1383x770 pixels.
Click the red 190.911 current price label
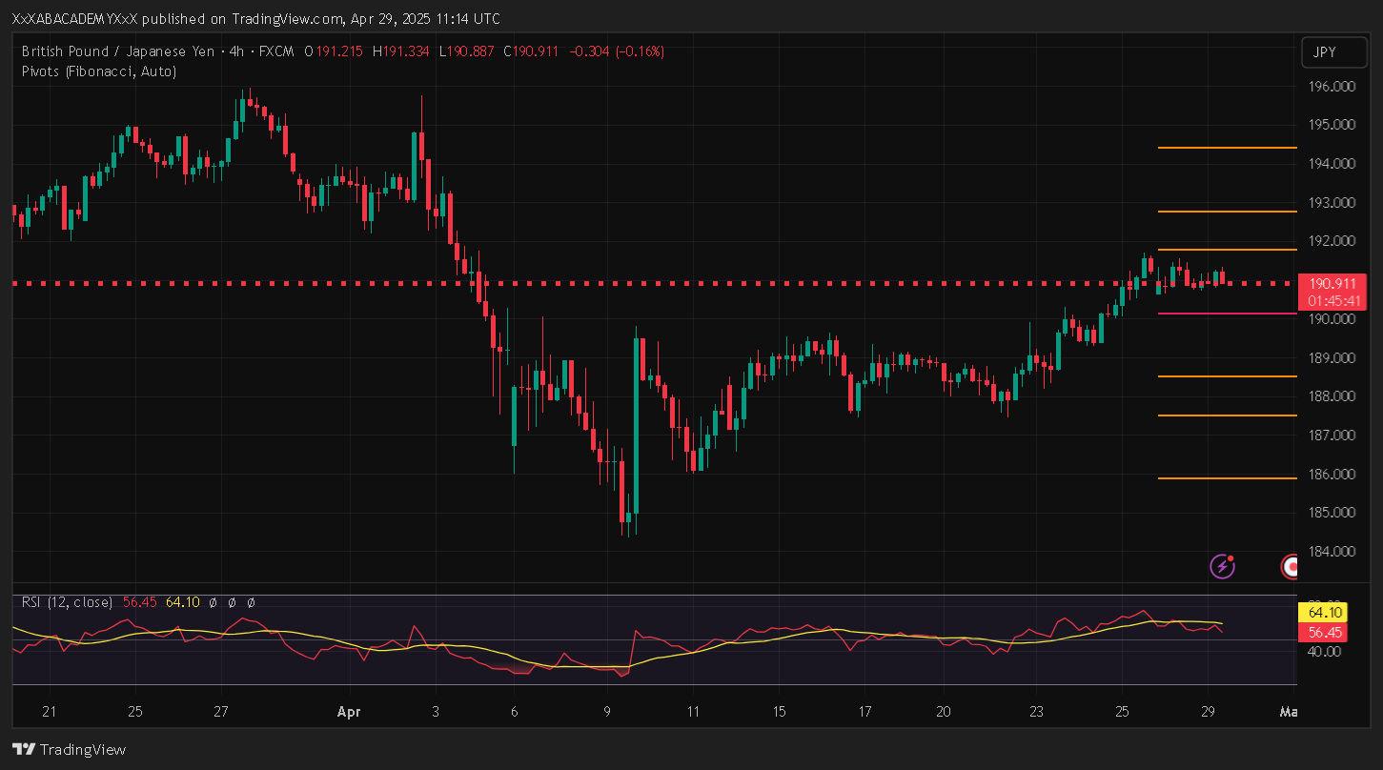coord(1333,284)
